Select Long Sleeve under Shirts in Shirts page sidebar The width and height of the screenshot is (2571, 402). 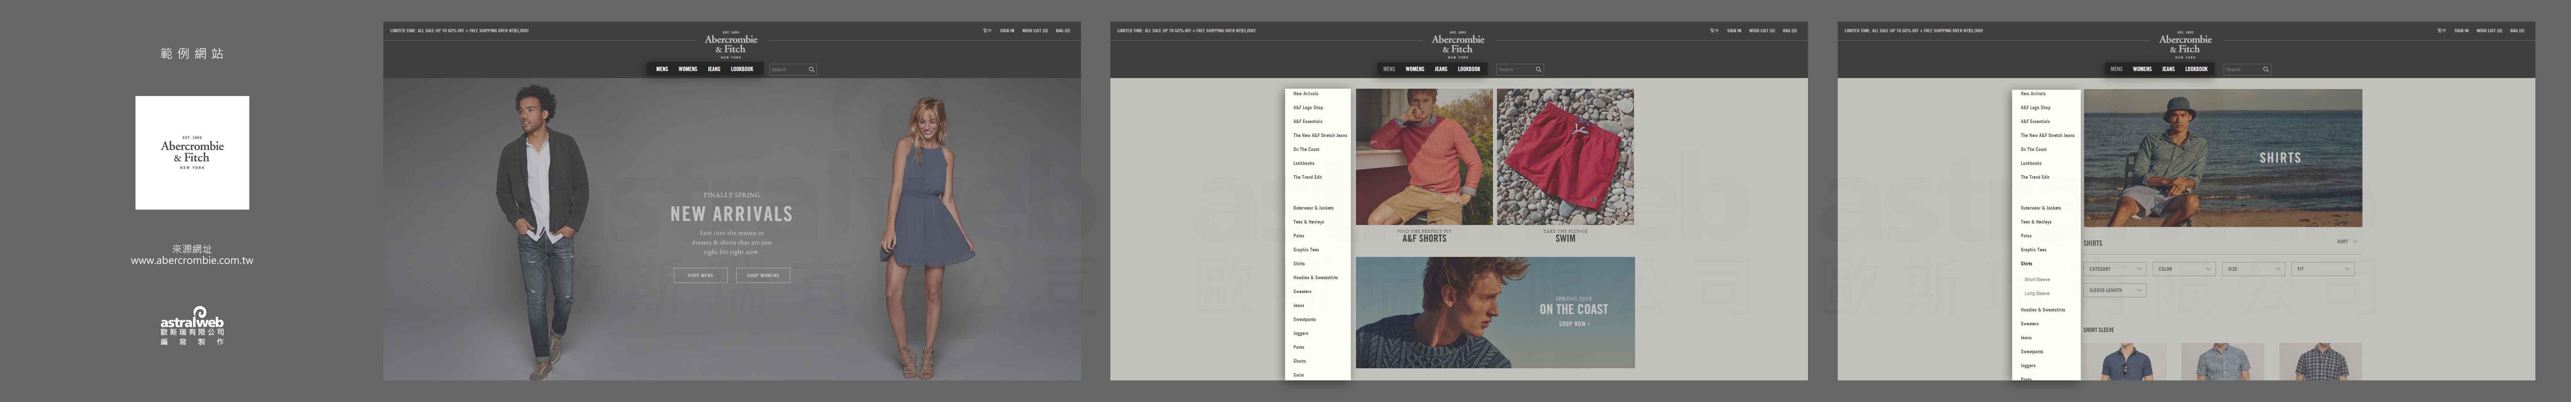[2037, 294]
